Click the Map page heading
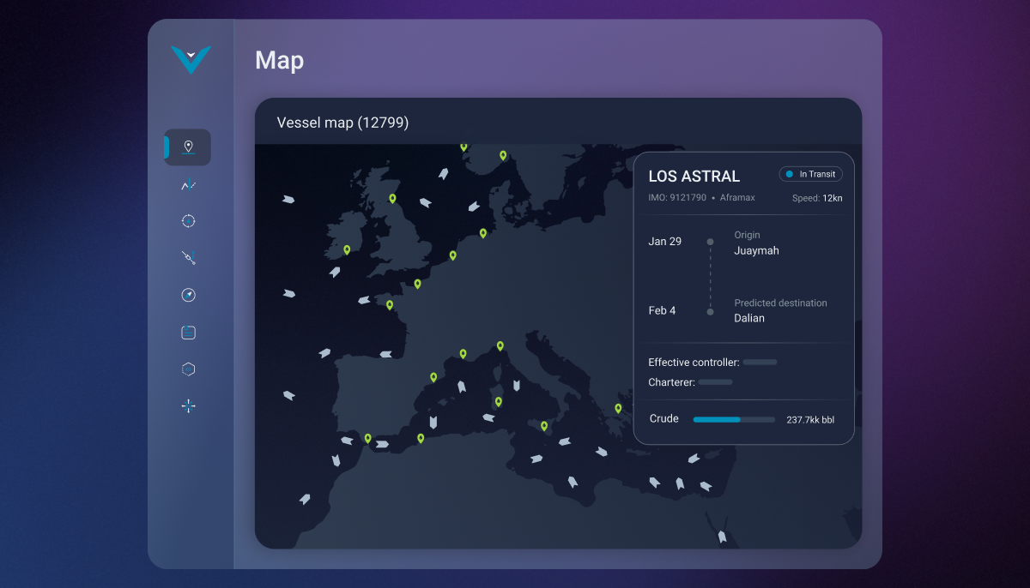The image size is (1030, 588). [x=279, y=61]
